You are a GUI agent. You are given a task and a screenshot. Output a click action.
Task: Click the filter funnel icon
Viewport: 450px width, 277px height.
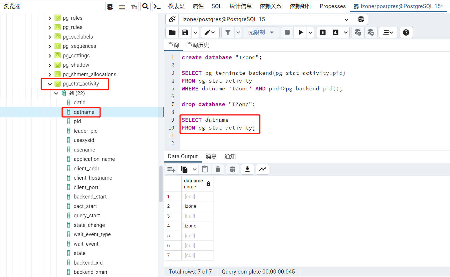(228, 32)
